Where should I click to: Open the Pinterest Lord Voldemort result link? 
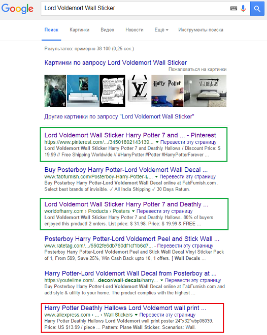pyautogui.click(x=130, y=135)
